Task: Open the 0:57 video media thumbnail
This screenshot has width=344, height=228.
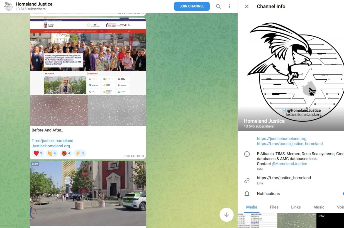Action: click(x=330, y=220)
